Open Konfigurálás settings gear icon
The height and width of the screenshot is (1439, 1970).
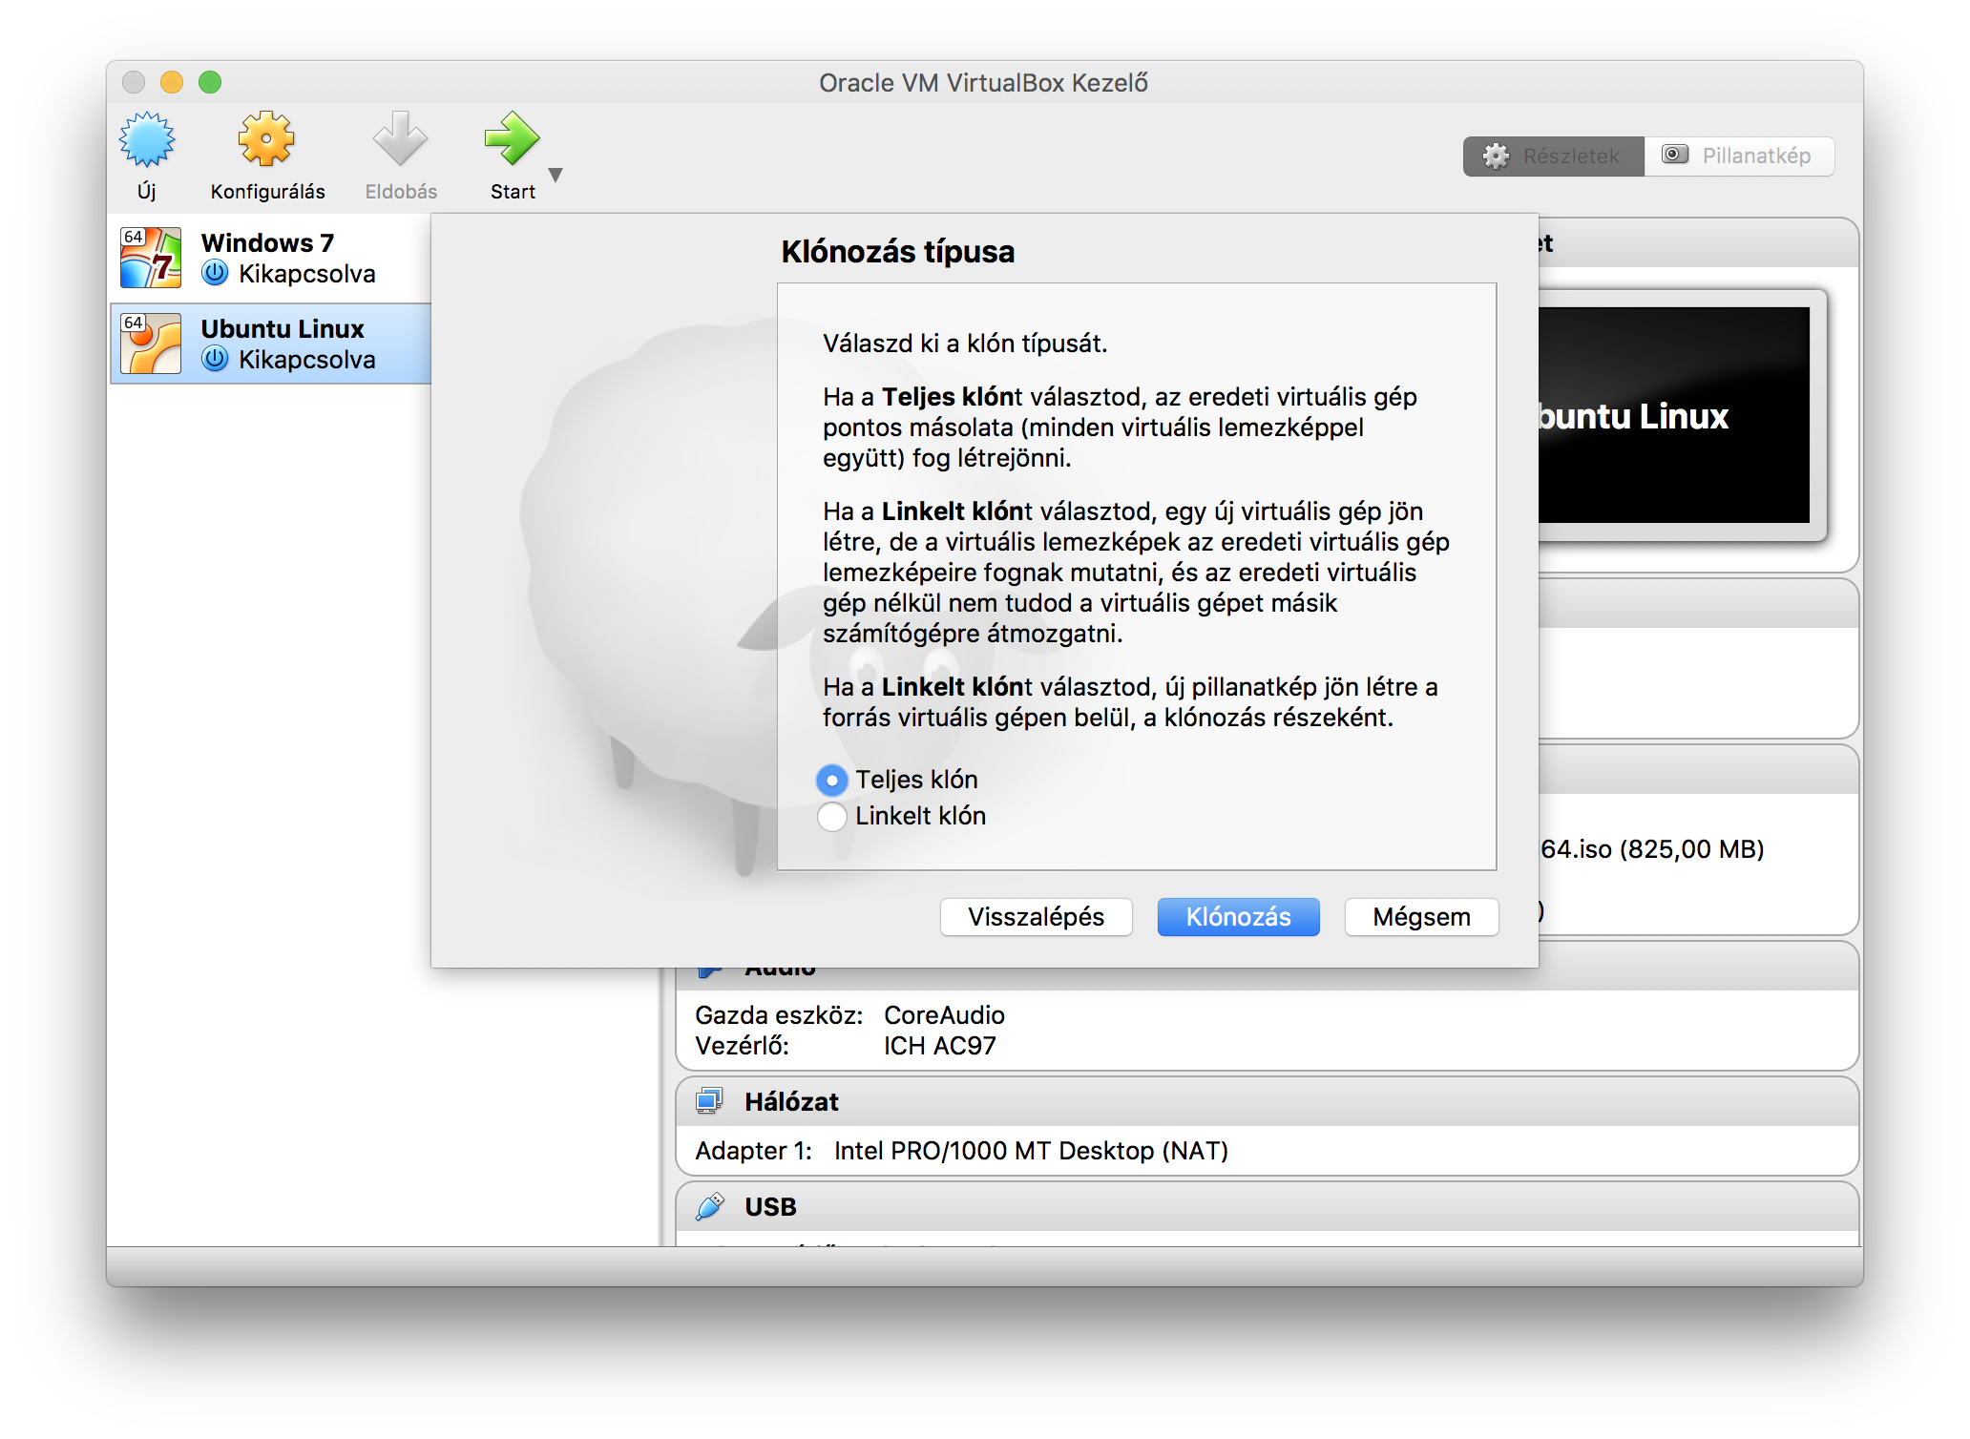(266, 139)
